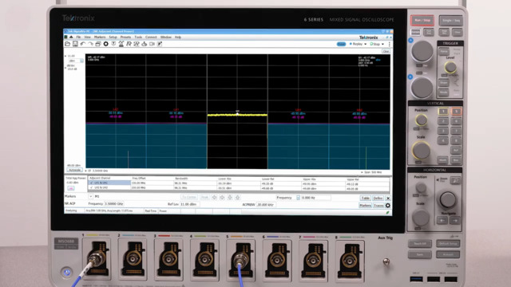
Task: Open the Help menu
Action: pyautogui.click(x=177, y=37)
